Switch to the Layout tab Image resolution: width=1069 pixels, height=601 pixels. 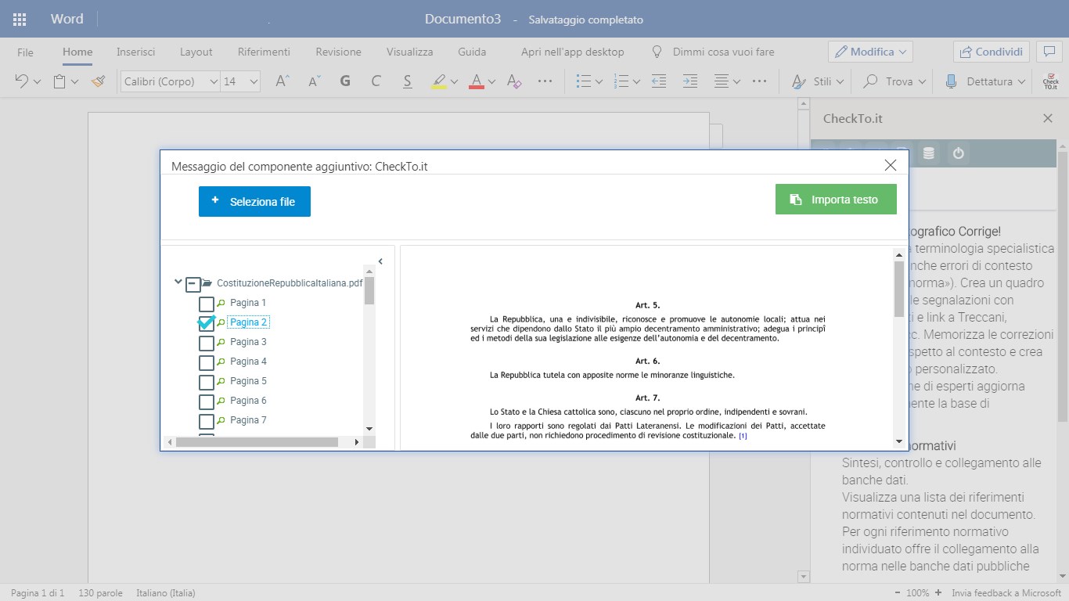(x=196, y=52)
